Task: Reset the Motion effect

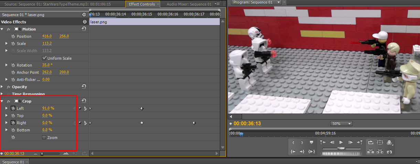Action: point(84,29)
